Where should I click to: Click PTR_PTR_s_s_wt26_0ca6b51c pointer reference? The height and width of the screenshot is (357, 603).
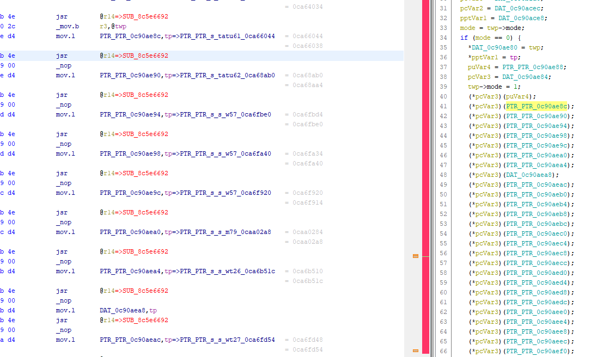pyautogui.click(x=227, y=271)
